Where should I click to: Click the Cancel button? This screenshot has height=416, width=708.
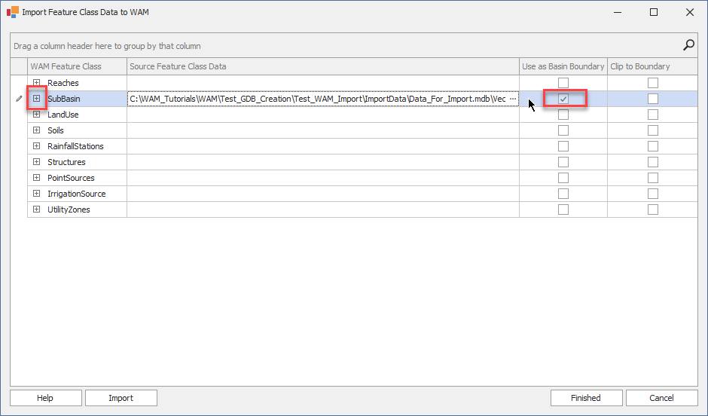tap(661, 398)
